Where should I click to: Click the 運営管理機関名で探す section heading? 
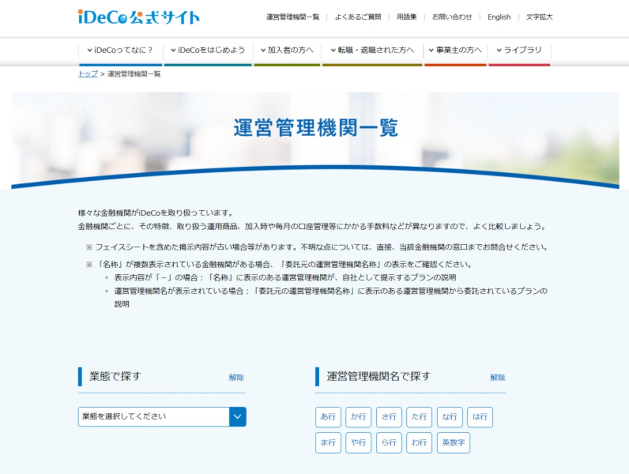click(x=378, y=376)
